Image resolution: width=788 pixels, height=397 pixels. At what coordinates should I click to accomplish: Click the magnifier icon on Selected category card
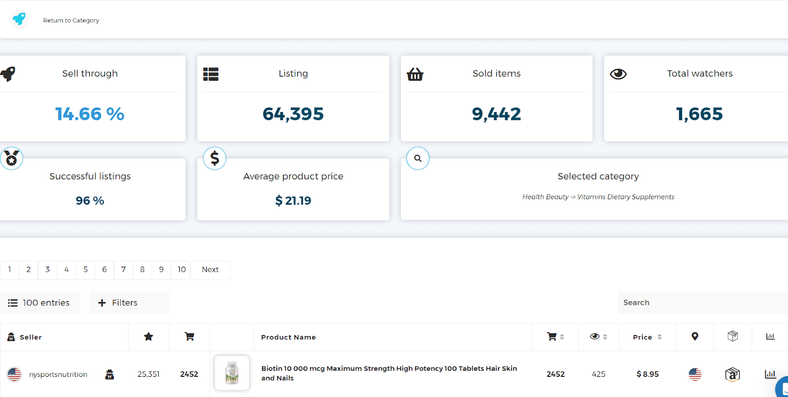point(418,158)
